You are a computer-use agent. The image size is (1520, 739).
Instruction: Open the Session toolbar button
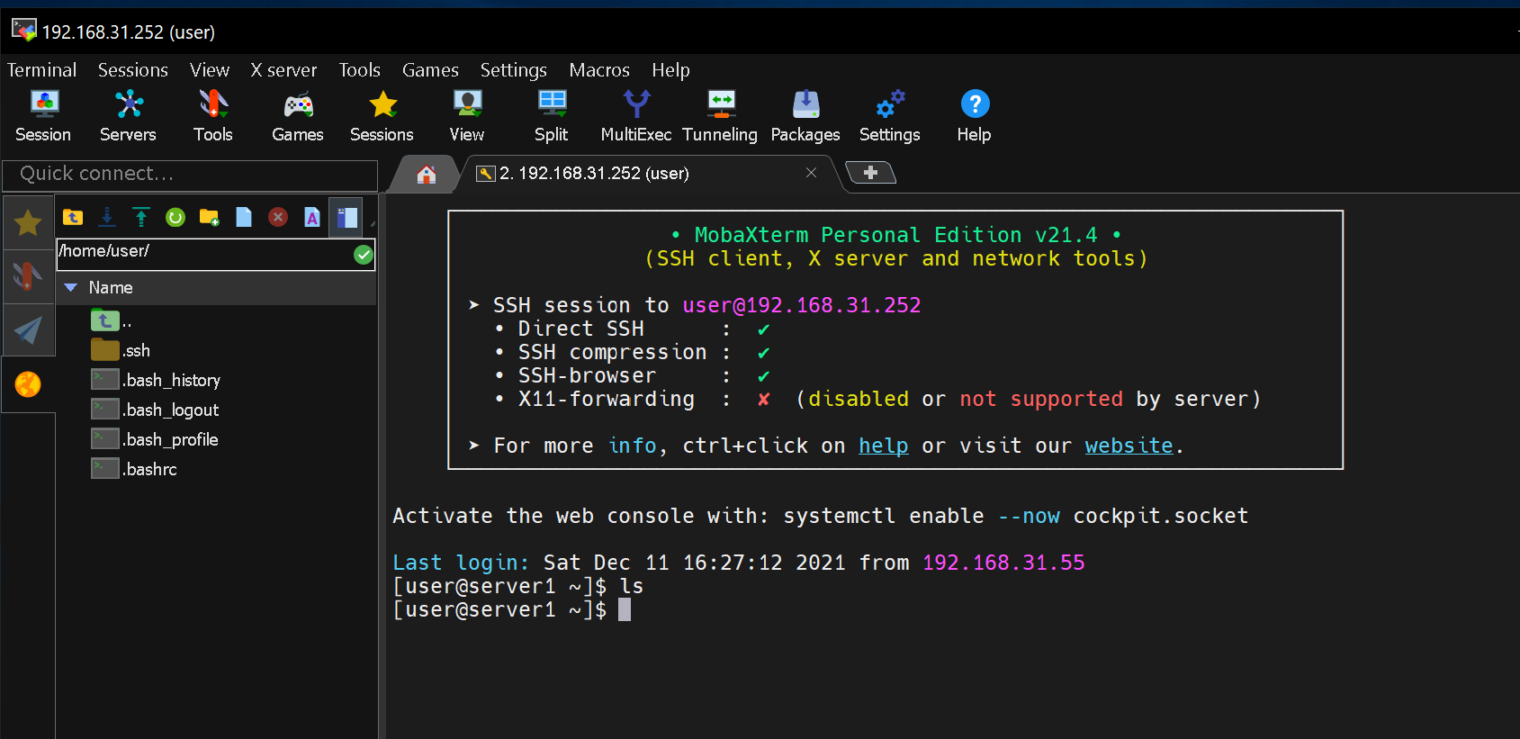coord(43,116)
